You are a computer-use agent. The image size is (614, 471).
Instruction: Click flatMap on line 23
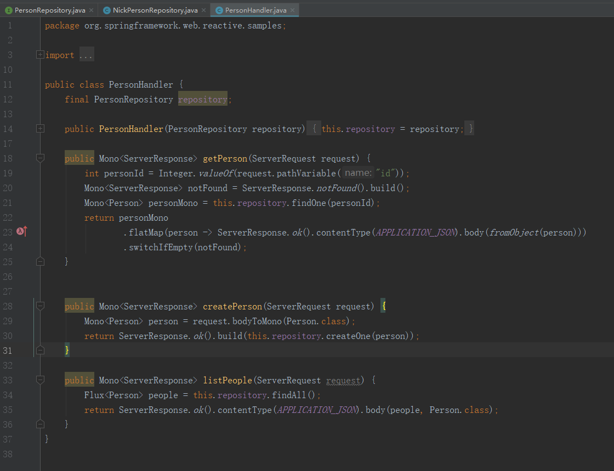146,232
